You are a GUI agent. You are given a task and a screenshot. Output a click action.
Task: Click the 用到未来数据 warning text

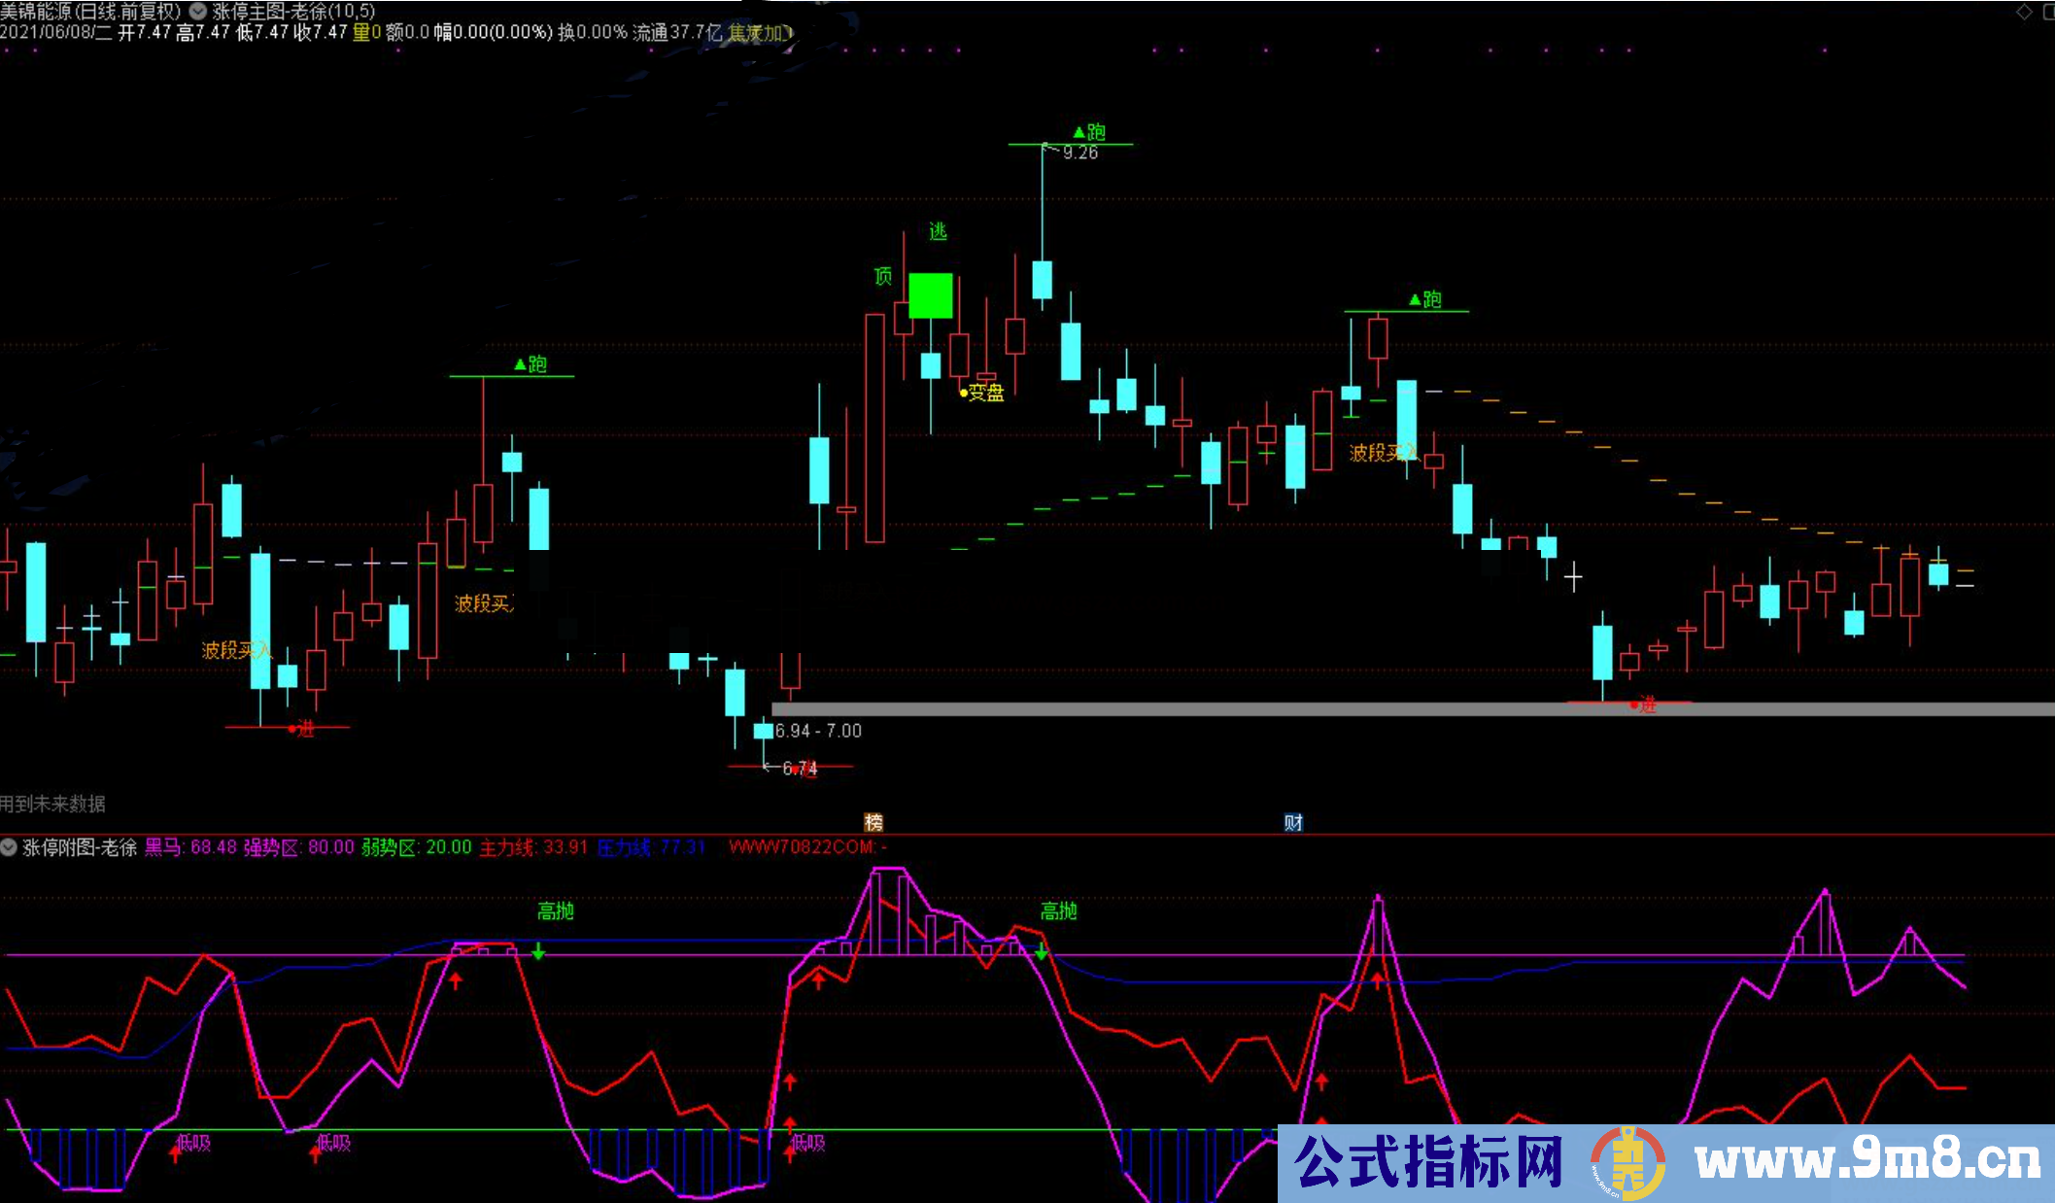click(52, 804)
